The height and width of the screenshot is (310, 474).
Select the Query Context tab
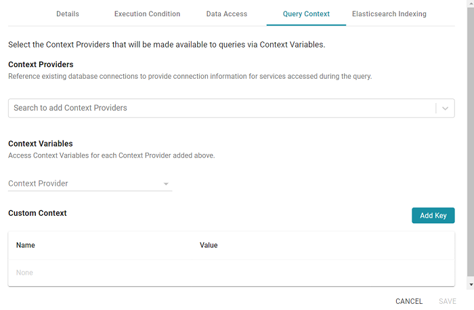pos(306,14)
